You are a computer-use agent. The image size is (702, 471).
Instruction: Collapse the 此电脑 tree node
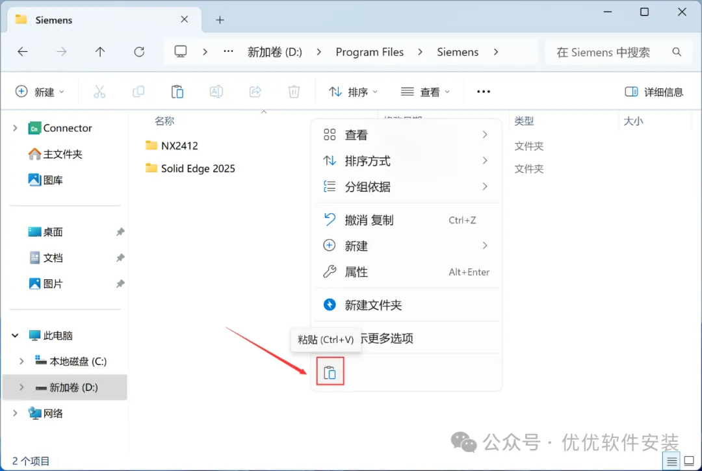15,335
